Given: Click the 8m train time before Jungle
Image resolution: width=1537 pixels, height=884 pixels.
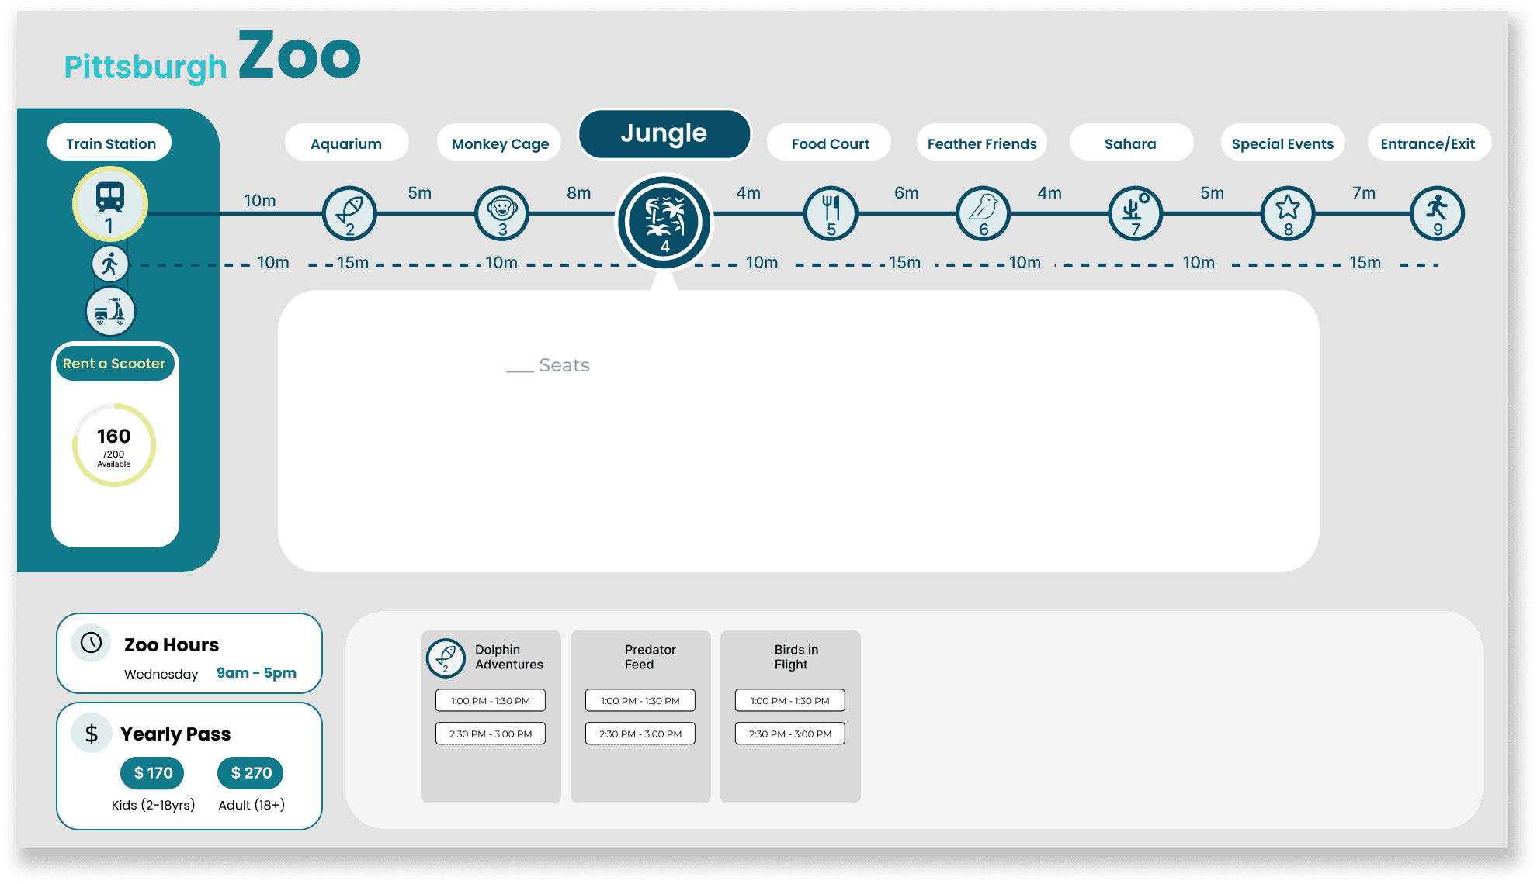Looking at the screenshot, I should (578, 193).
